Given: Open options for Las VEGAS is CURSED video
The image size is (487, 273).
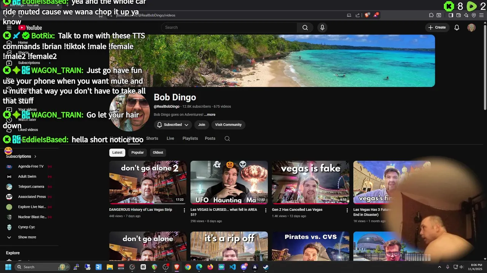Looking at the screenshot, I should tap(266, 210).
